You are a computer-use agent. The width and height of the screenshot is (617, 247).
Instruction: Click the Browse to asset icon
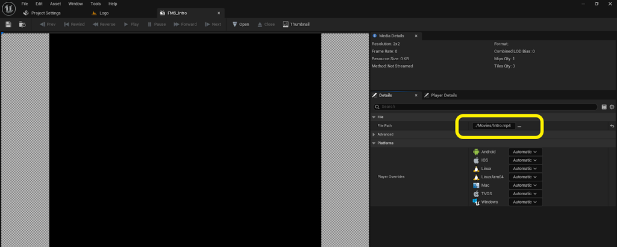pos(22,24)
